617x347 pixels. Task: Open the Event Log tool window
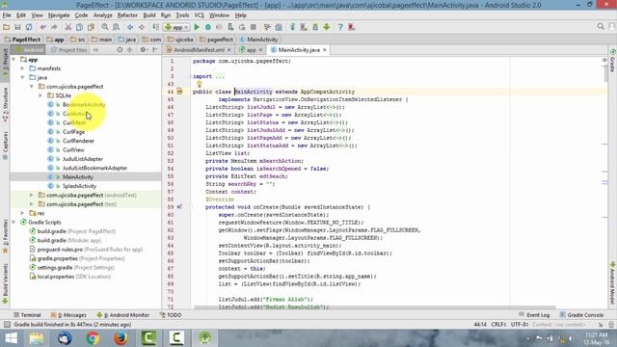pos(534,315)
